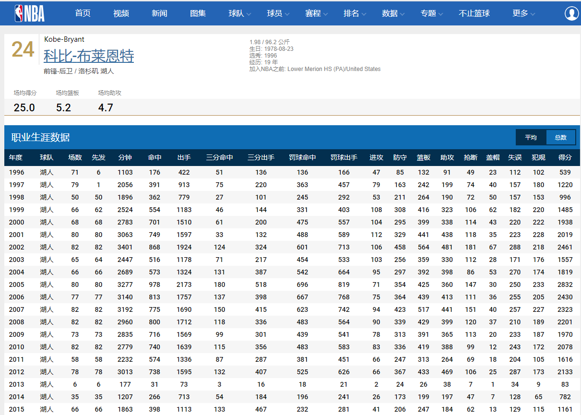Click the 助攻 assists column header

[x=447, y=157]
